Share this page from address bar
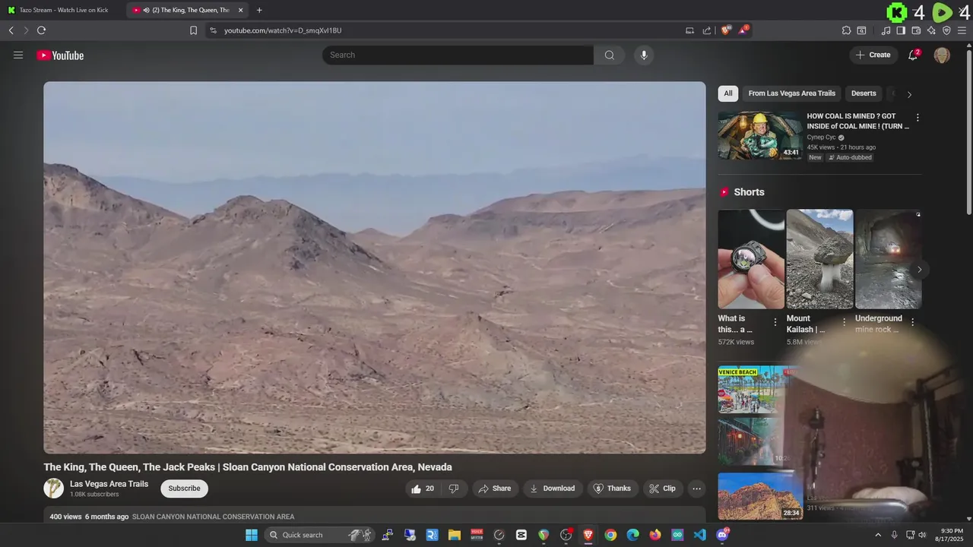 707,30
